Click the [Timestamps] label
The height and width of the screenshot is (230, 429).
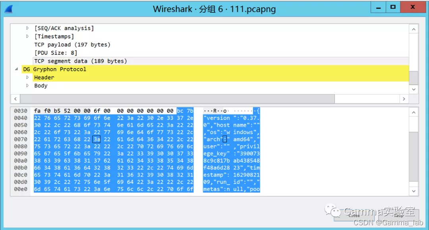pos(54,36)
